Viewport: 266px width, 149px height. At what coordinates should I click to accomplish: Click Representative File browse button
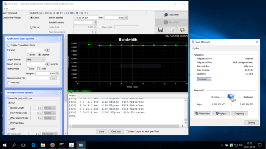[53, 78]
